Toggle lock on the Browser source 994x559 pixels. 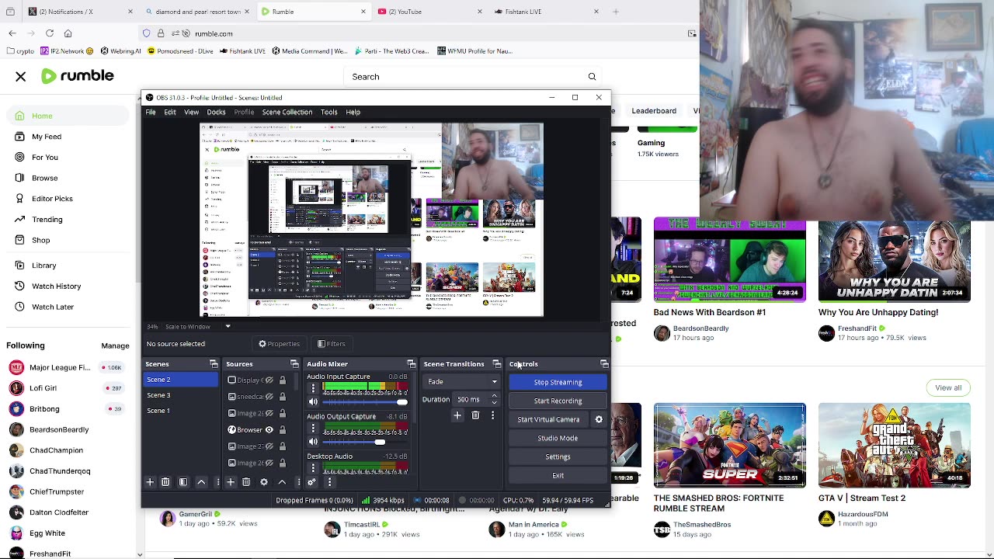point(283,430)
